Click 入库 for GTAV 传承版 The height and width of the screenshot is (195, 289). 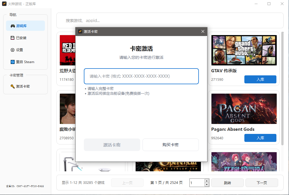tap(260, 79)
